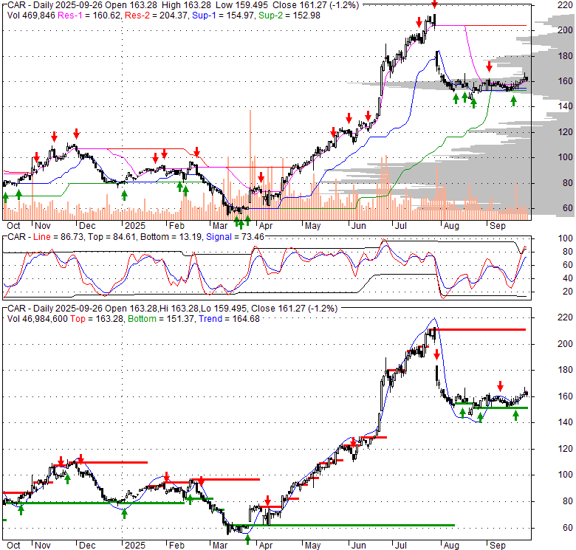This screenshot has width=576, height=550.
Task: Click the red arrow above the July peak in the price chart
Action: 434,4
